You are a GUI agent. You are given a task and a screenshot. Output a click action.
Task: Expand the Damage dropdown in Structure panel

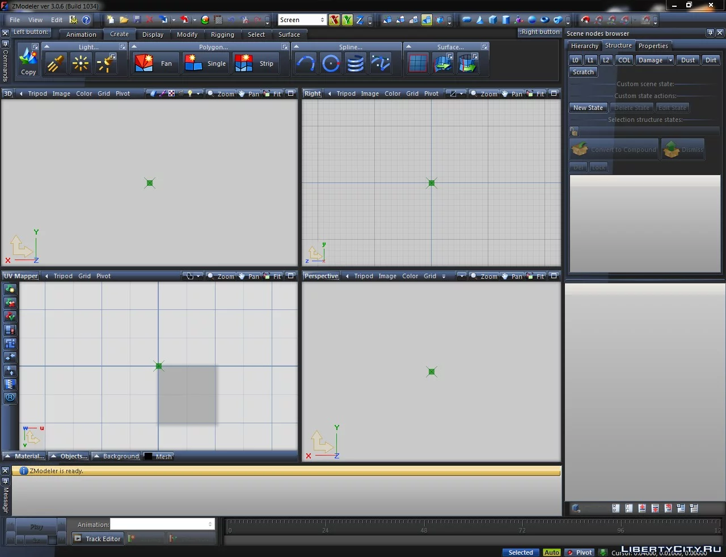[670, 60]
